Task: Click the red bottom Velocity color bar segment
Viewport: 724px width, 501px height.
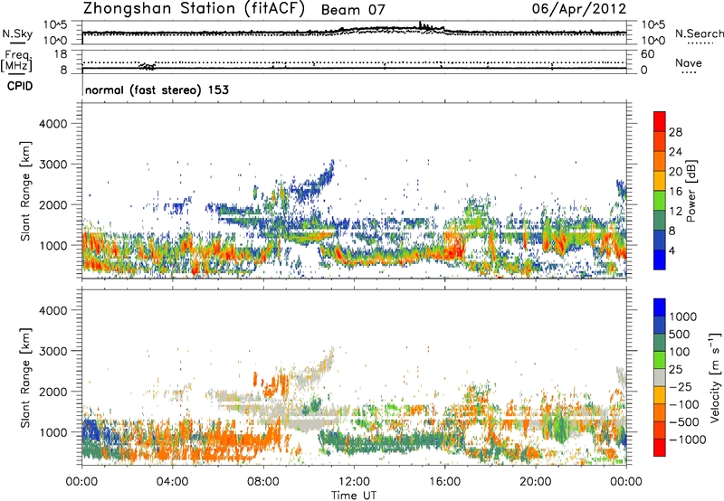Action: 660,448
